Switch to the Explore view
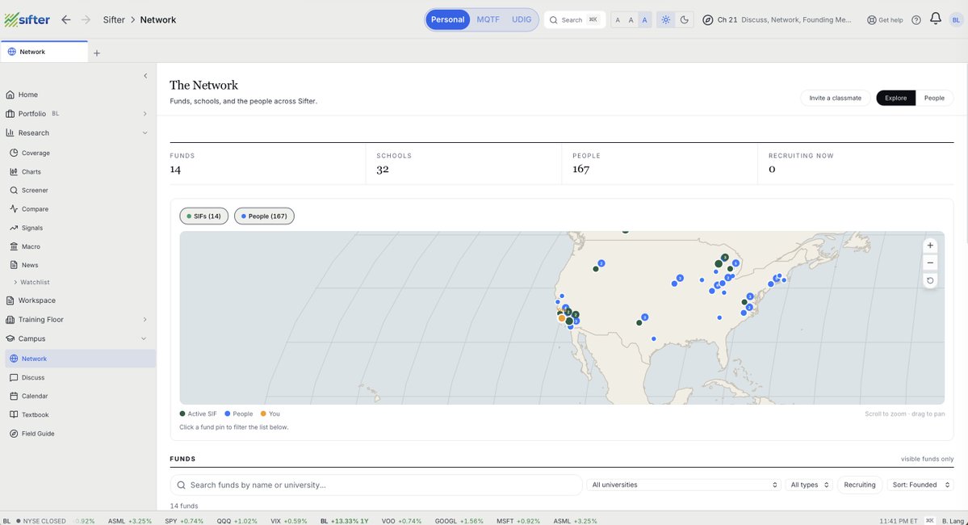The image size is (968, 525). (x=896, y=99)
